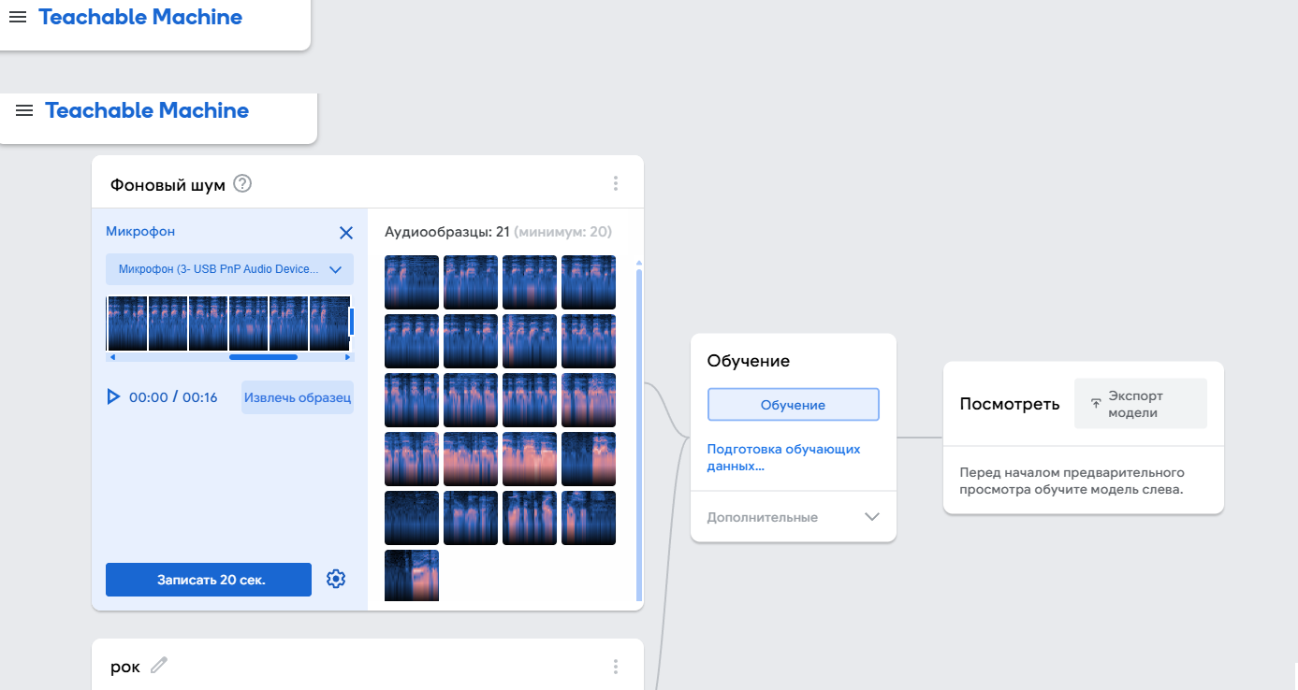Click the Обучение train button
Screen dimensions: 1298x690
[x=793, y=405]
